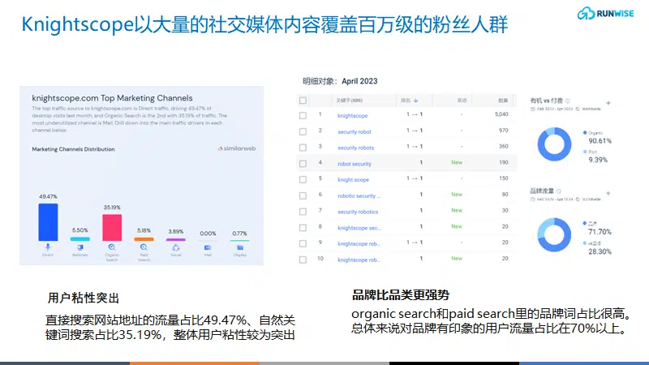
Task: Click plus icon on 品牌流量 widget
Action: click(608, 193)
